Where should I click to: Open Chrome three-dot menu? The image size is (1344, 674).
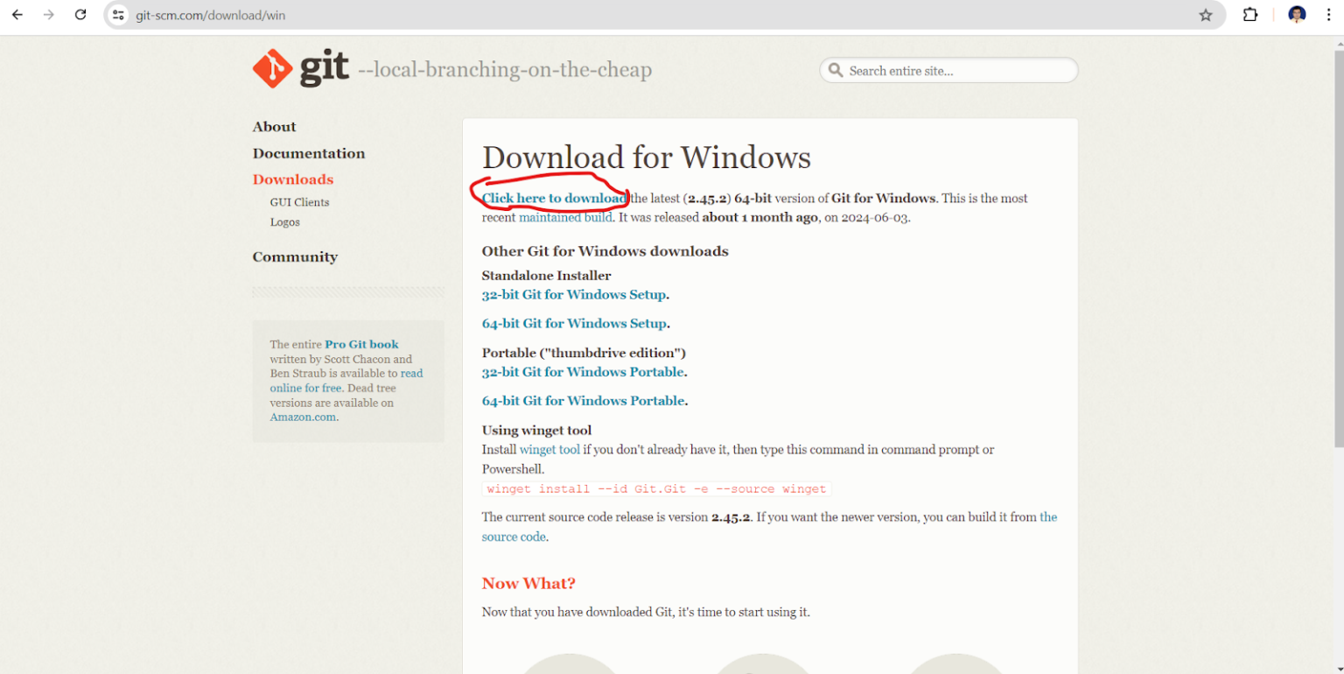pyautogui.click(x=1328, y=15)
